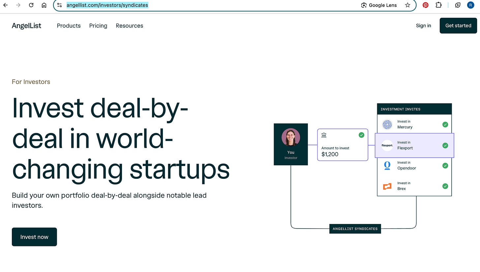The width and height of the screenshot is (480, 272).
Task: Click the green check beside Brex
Action: [x=445, y=186]
